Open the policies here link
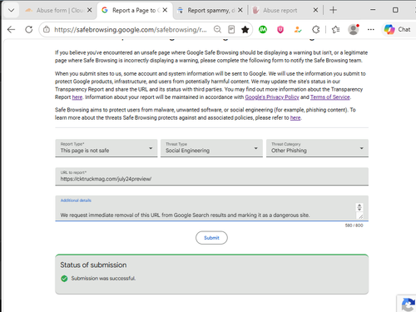416x312 pixels. 295,117
